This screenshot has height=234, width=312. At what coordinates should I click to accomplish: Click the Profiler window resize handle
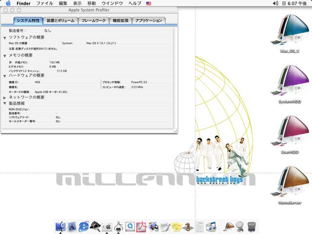coord(175,131)
